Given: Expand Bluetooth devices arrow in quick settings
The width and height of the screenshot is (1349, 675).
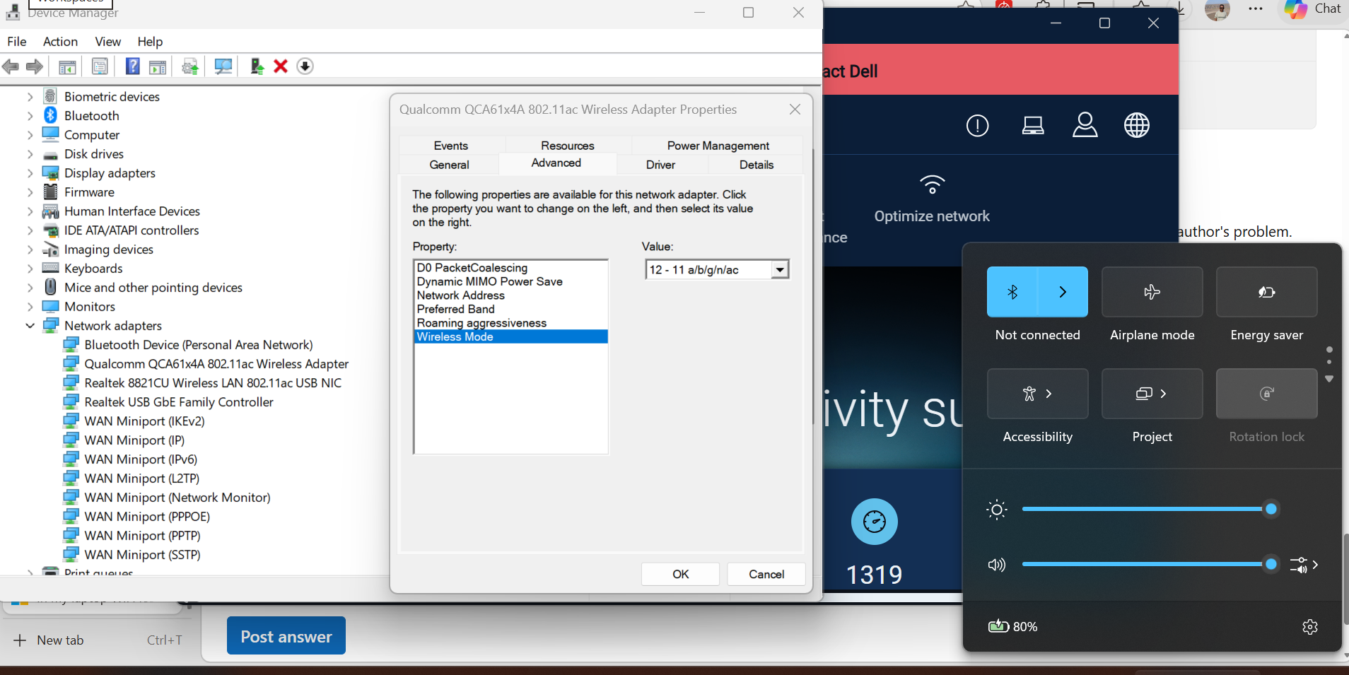Looking at the screenshot, I should [1063, 292].
